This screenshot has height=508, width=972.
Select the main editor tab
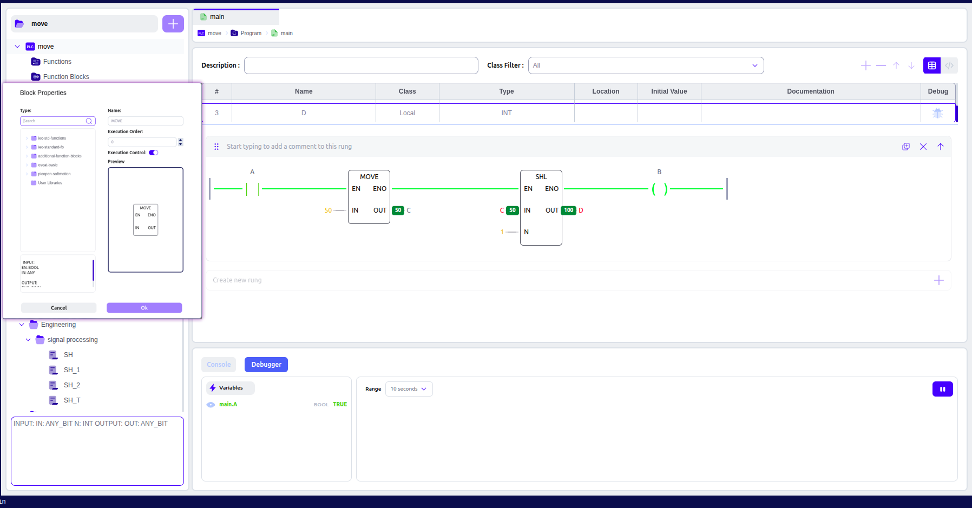point(235,17)
